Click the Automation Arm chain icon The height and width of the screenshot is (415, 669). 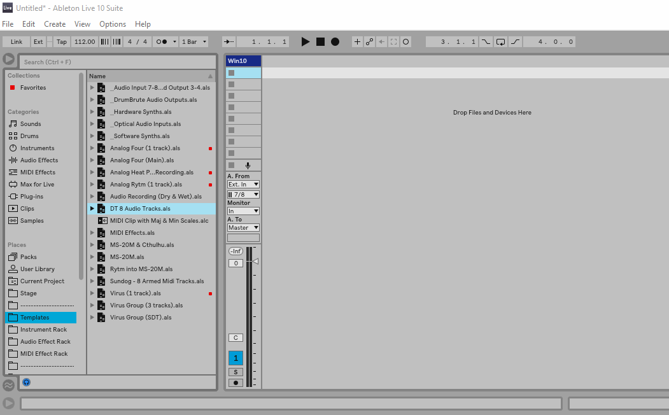coord(369,42)
